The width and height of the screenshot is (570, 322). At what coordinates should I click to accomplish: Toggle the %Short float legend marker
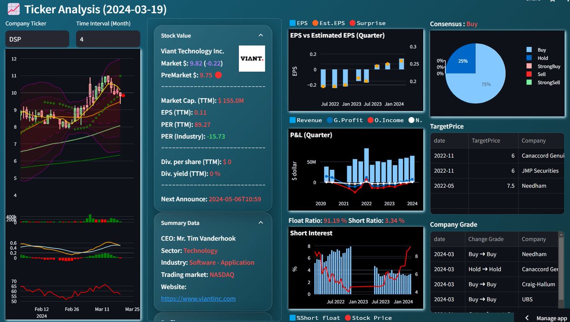[293, 318]
